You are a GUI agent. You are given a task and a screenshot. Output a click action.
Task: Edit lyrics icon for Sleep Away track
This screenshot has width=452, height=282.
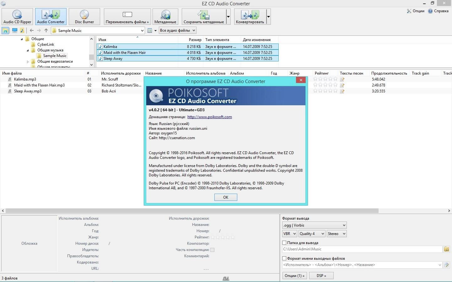(x=342, y=91)
